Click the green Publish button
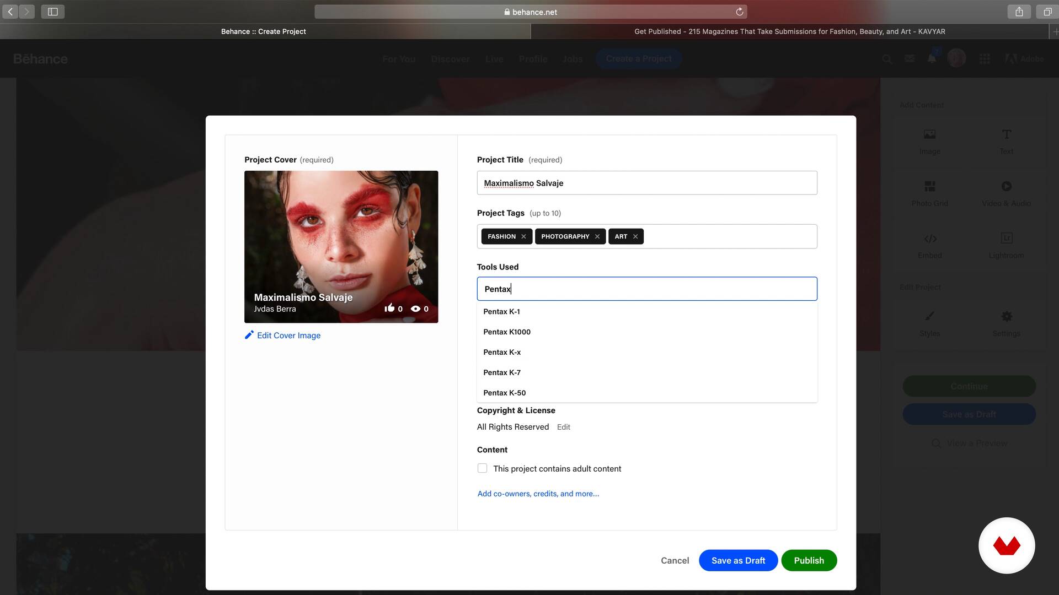The width and height of the screenshot is (1059, 595). pos(809,560)
